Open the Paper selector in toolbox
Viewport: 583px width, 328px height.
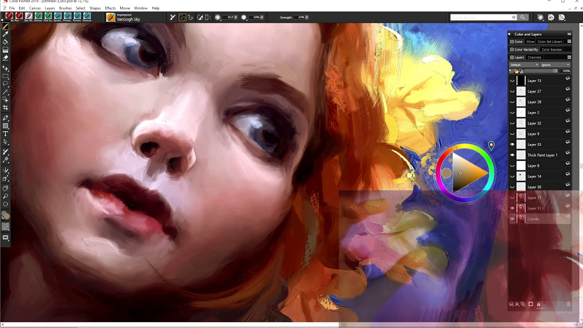pyautogui.click(x=6, y=226)
